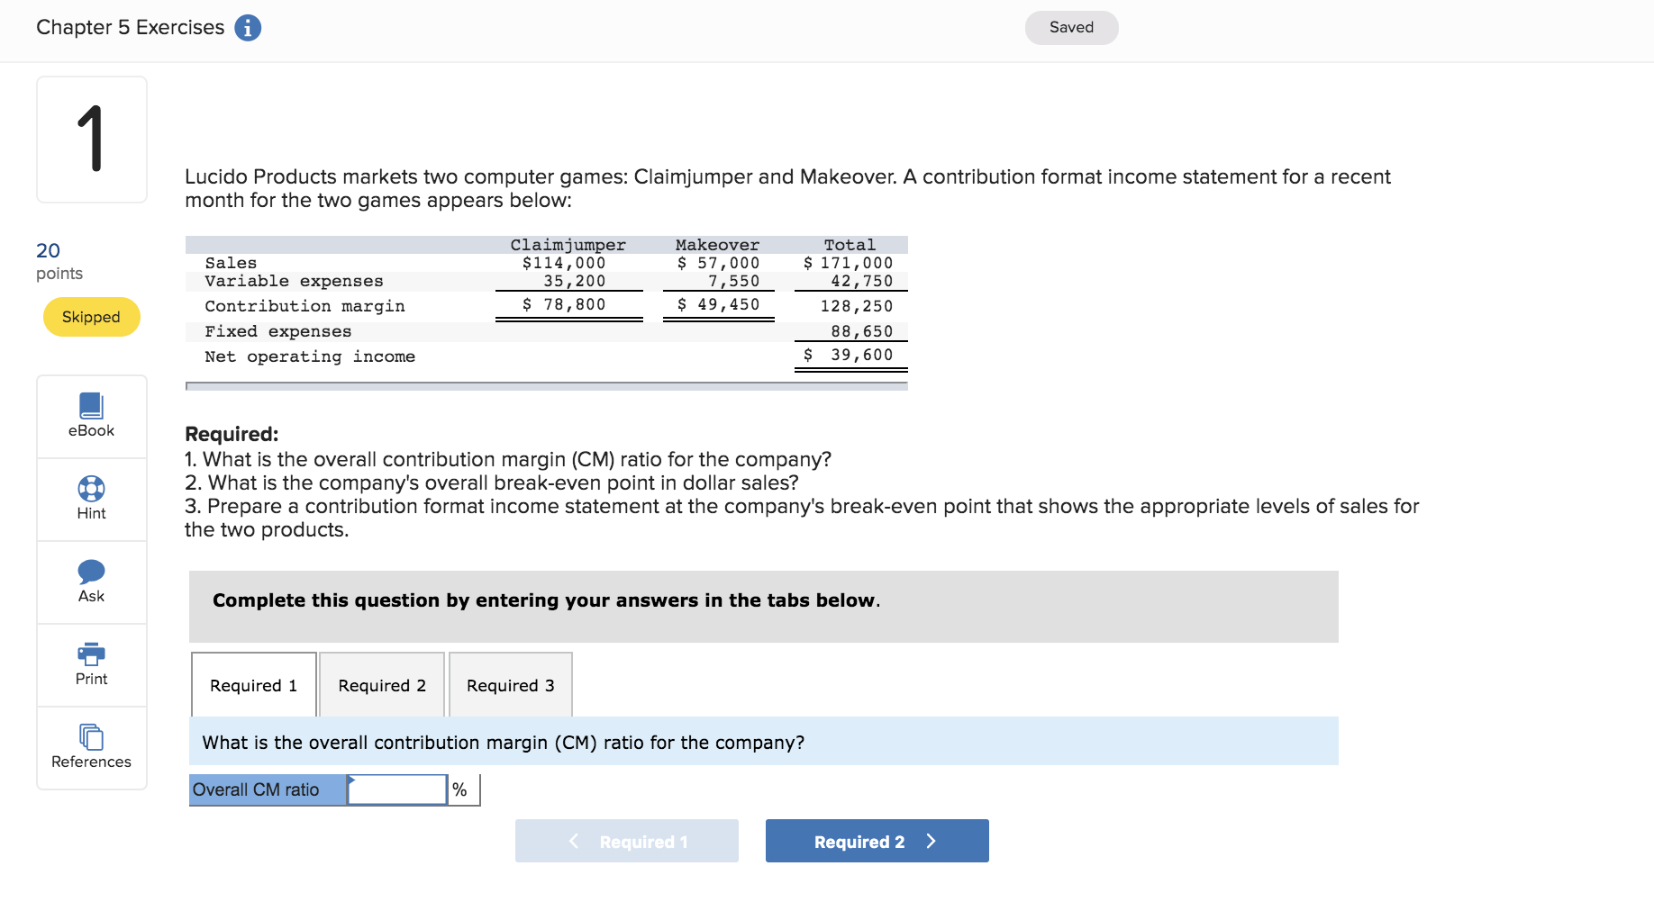
Task: Open the References panel
Action: (x=90, y=747)
